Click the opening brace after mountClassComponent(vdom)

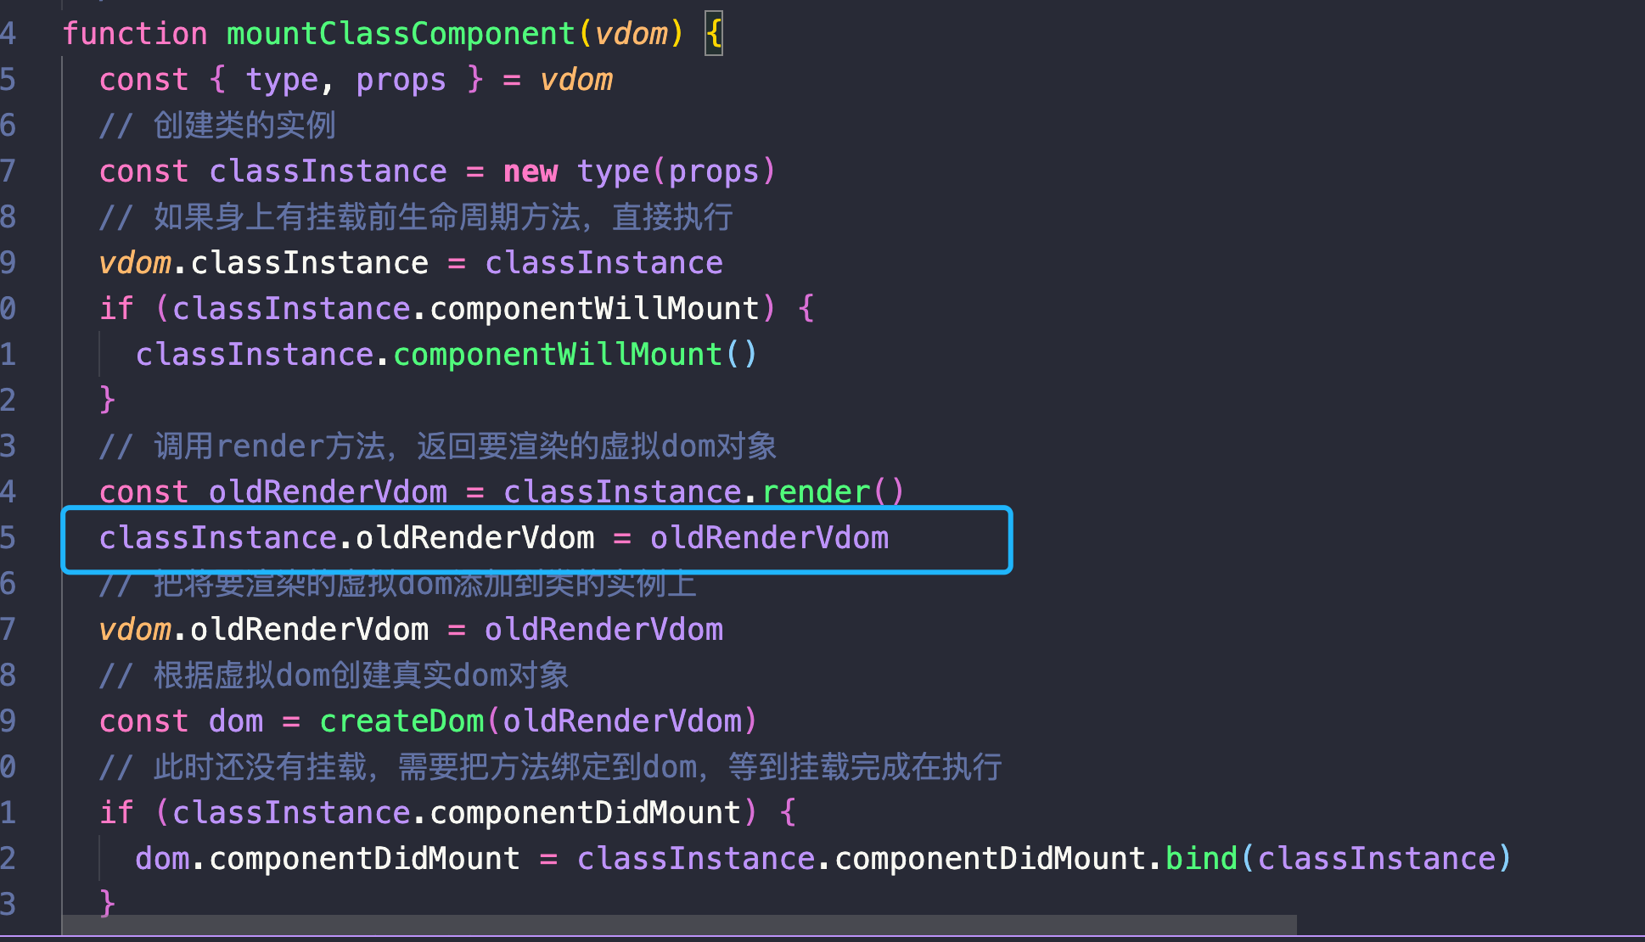pos(714,35)
